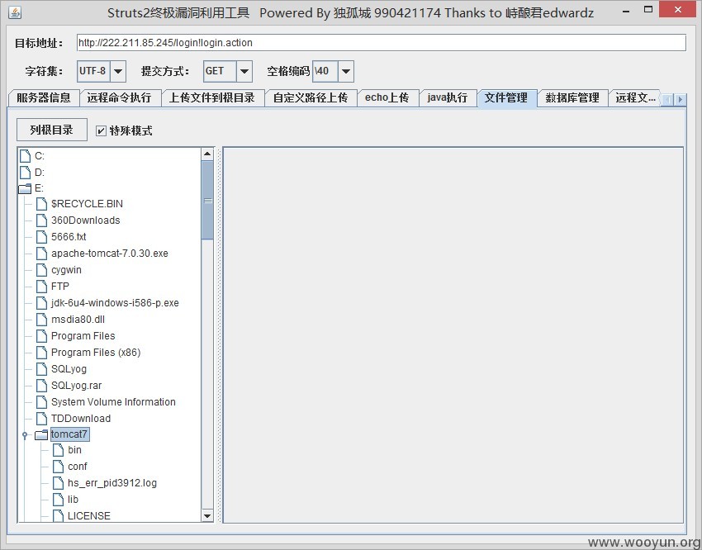Click the file icon beside bin
This screenshot has width=702, height=550.
click(x=58, y=450)
